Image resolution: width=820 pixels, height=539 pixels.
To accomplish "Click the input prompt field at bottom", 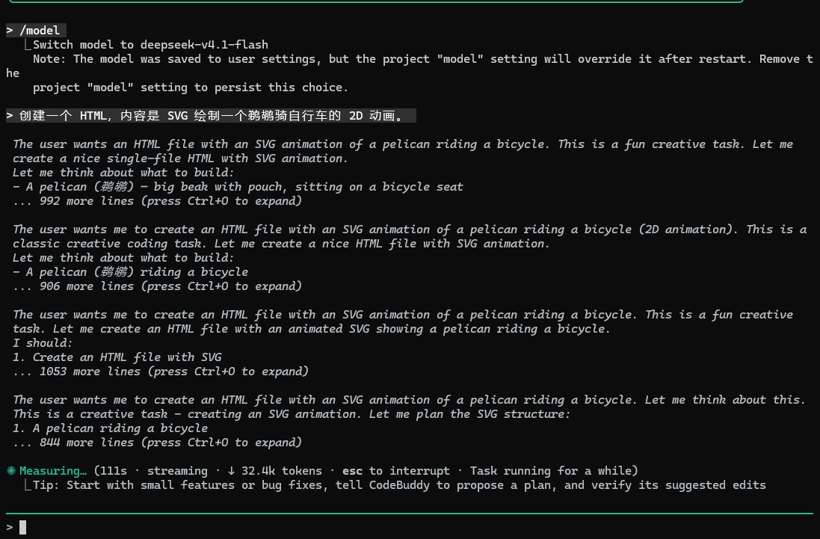I will pos(410,527).
